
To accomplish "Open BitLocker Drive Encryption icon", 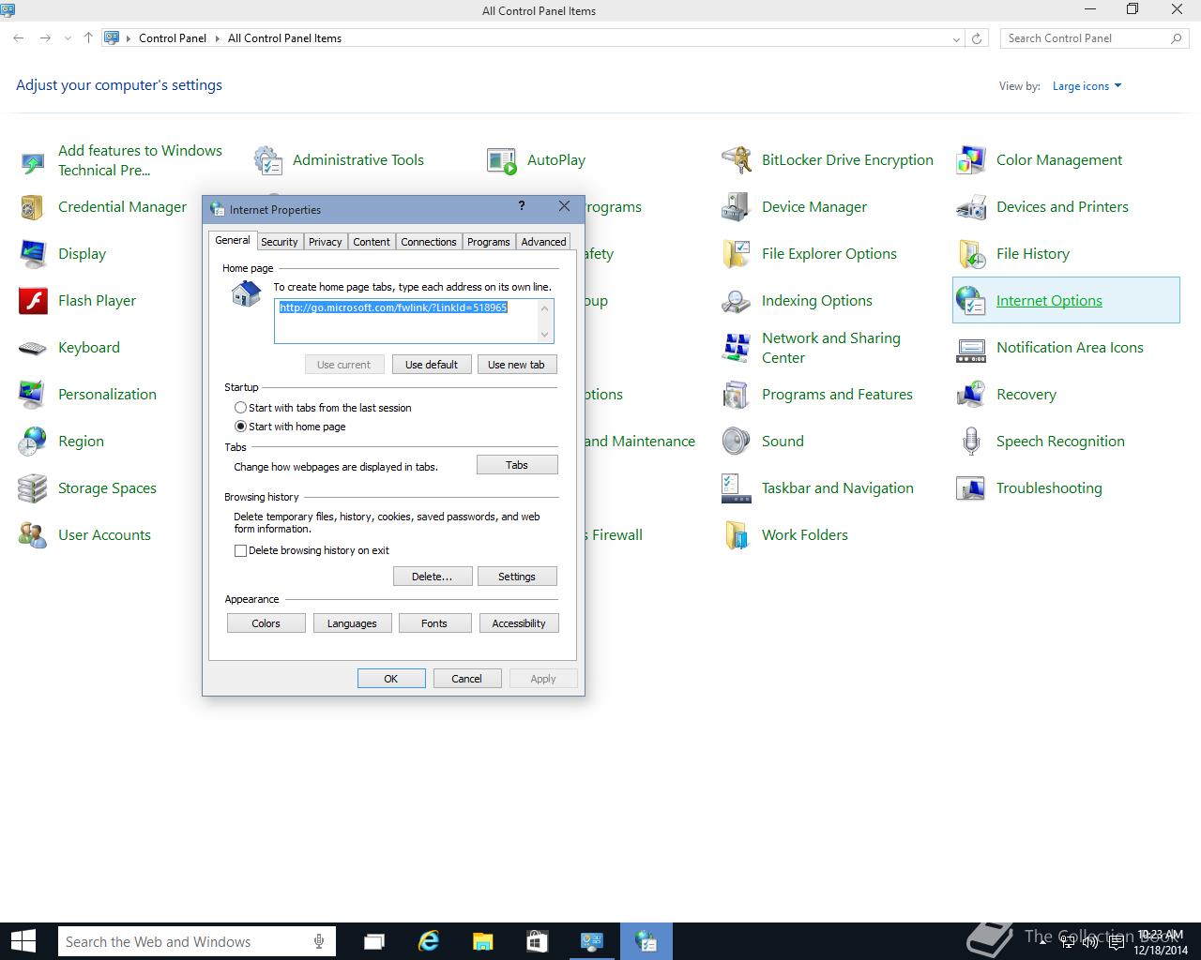I will (737, 160).
